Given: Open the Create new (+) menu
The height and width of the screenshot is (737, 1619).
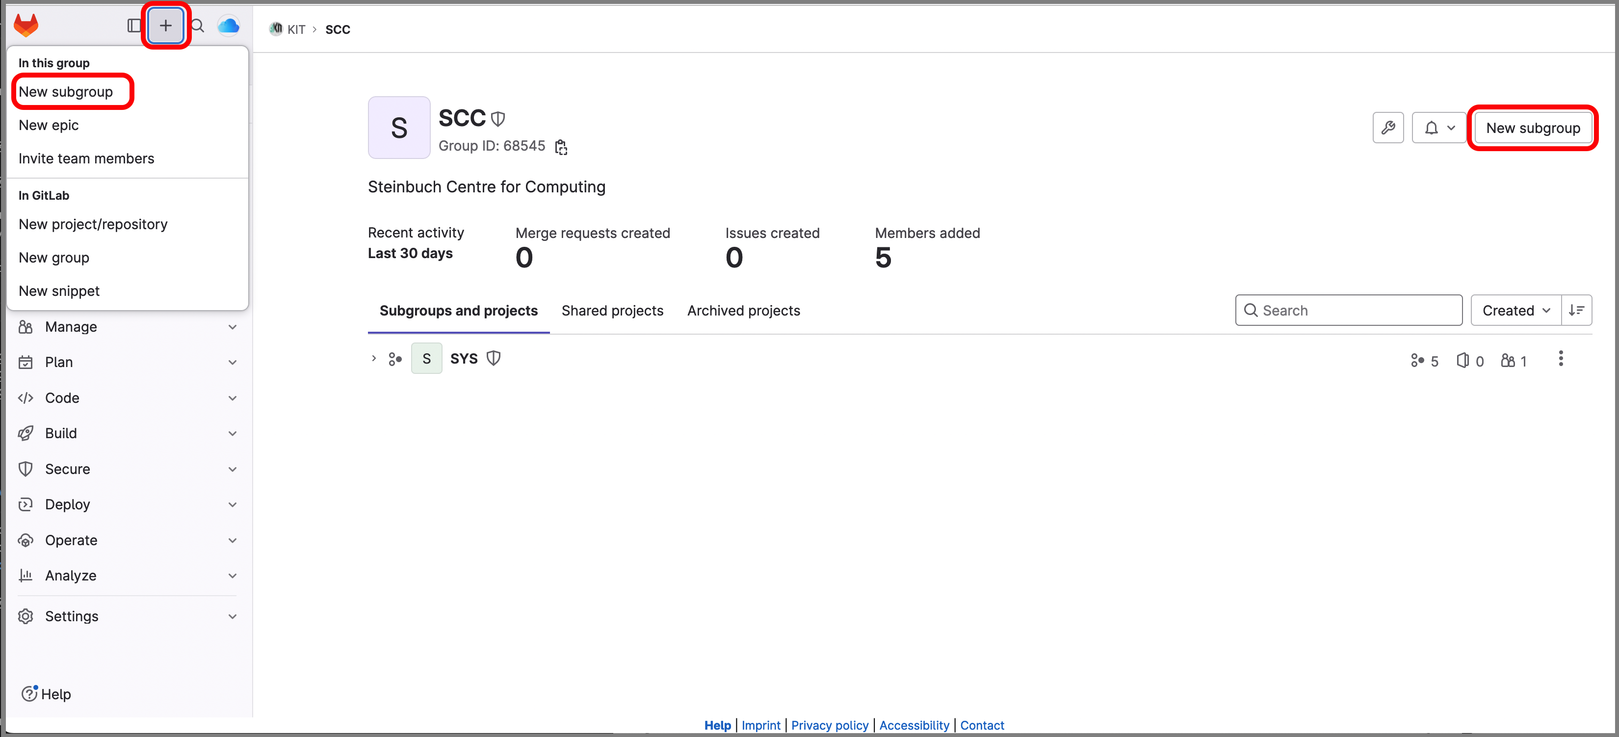Looking at the screenshot, I should pyautogui.click(x=165, y=25).
